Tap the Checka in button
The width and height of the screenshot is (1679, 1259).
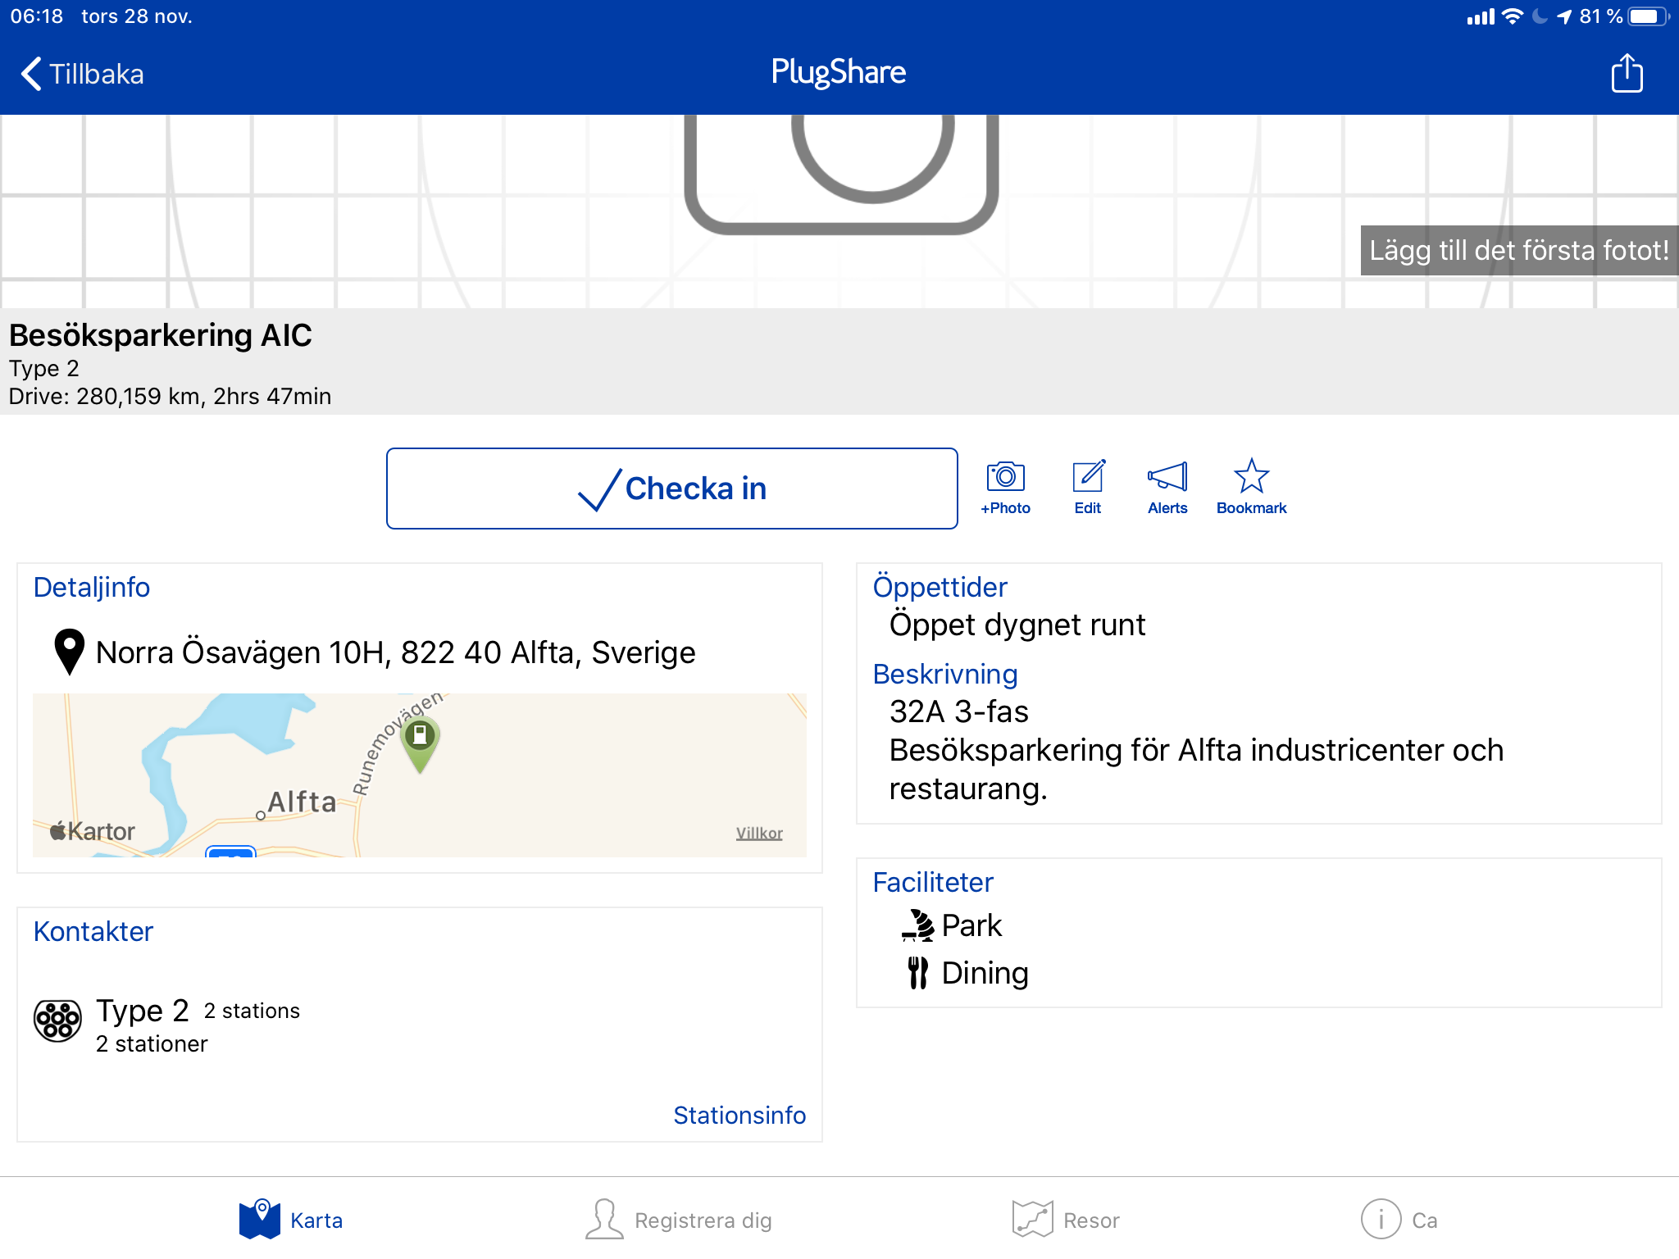pyautogui.click(x=671, y=489)
